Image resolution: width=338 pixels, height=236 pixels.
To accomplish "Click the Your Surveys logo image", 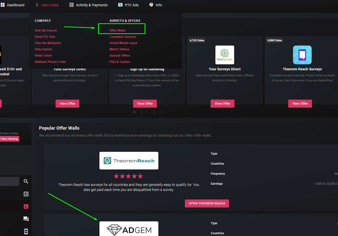I will coord(225,55).
